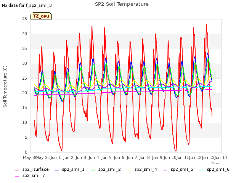Select the sp2_smT_7 legend label

[34, 175]
